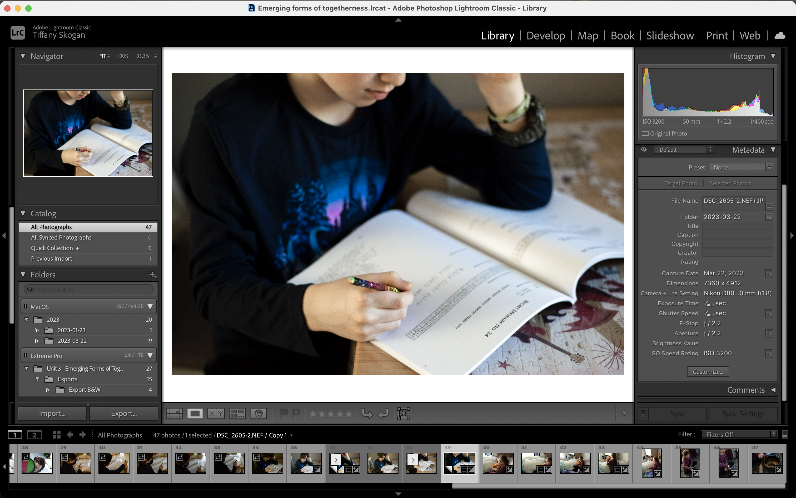Switch to the Print module
796x498 pixels.
click(x=717, y=36)
